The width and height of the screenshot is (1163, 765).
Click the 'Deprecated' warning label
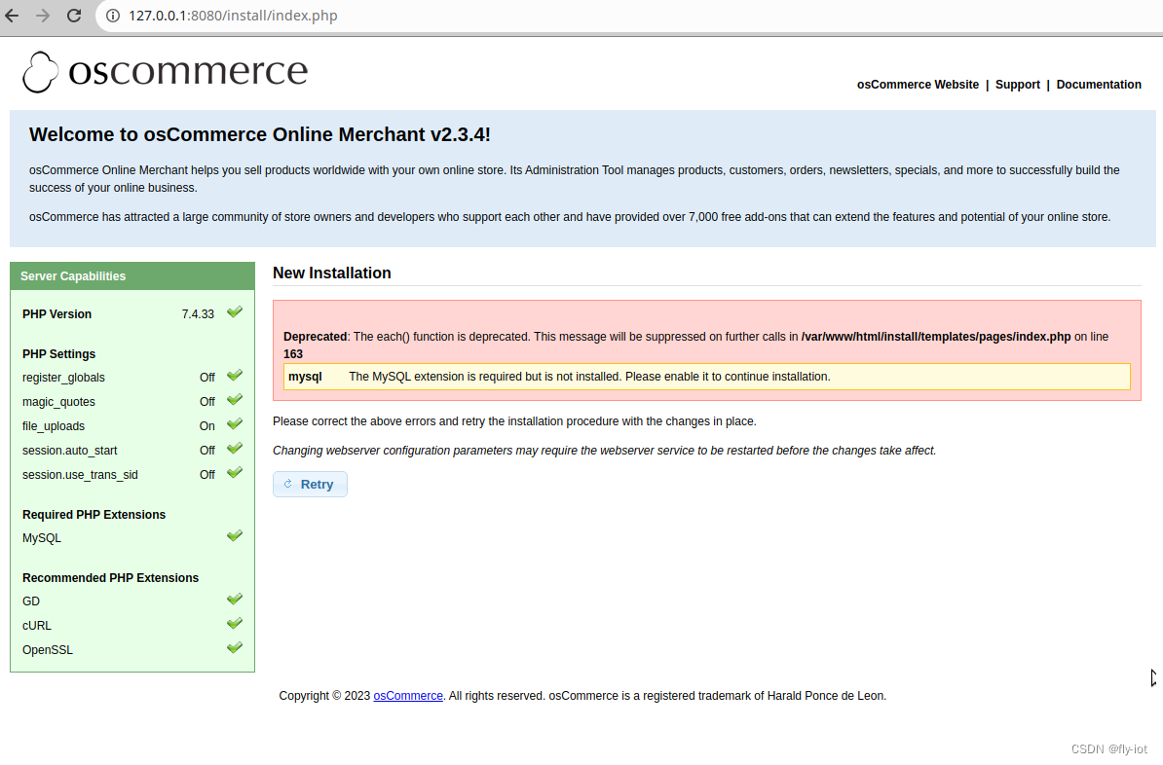(x=316, y=337)
